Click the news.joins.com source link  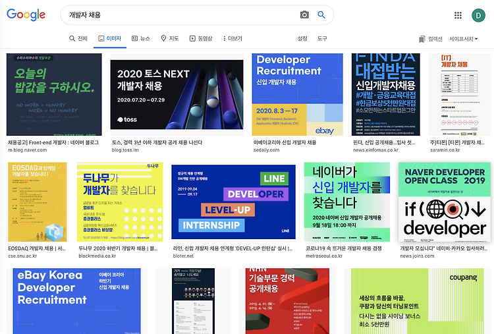tap(417, 256)
